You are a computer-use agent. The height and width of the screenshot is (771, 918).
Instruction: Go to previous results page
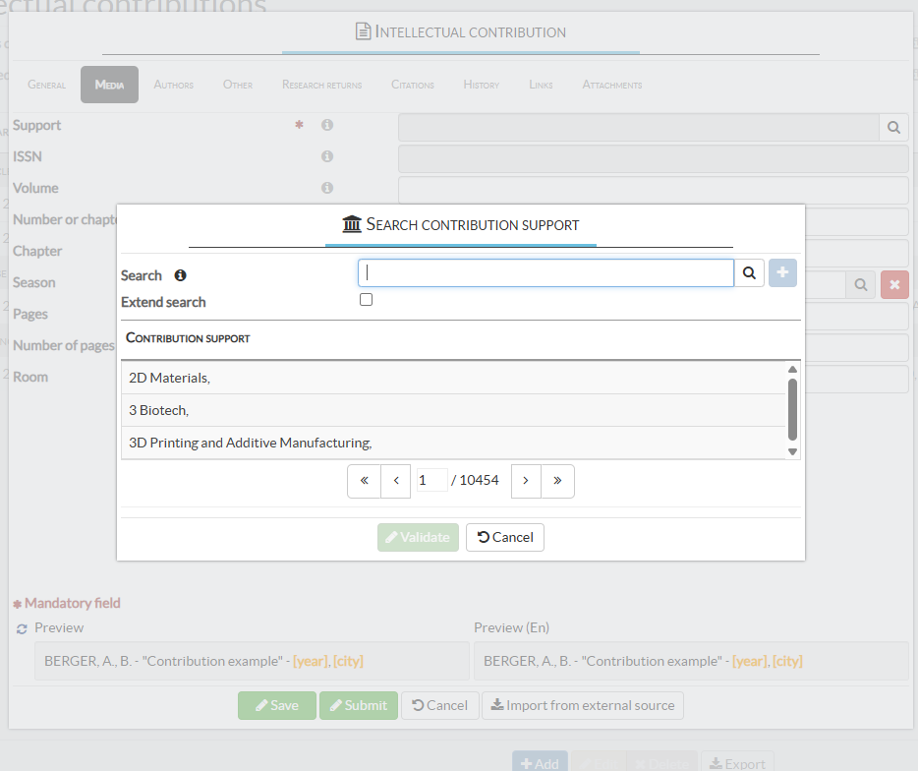tap(395, 481)
